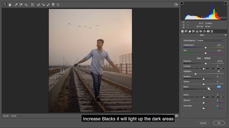This screenshot has width=229, height=128.
Task: Select the Zoom tool
Action: (x=5, y=5)
